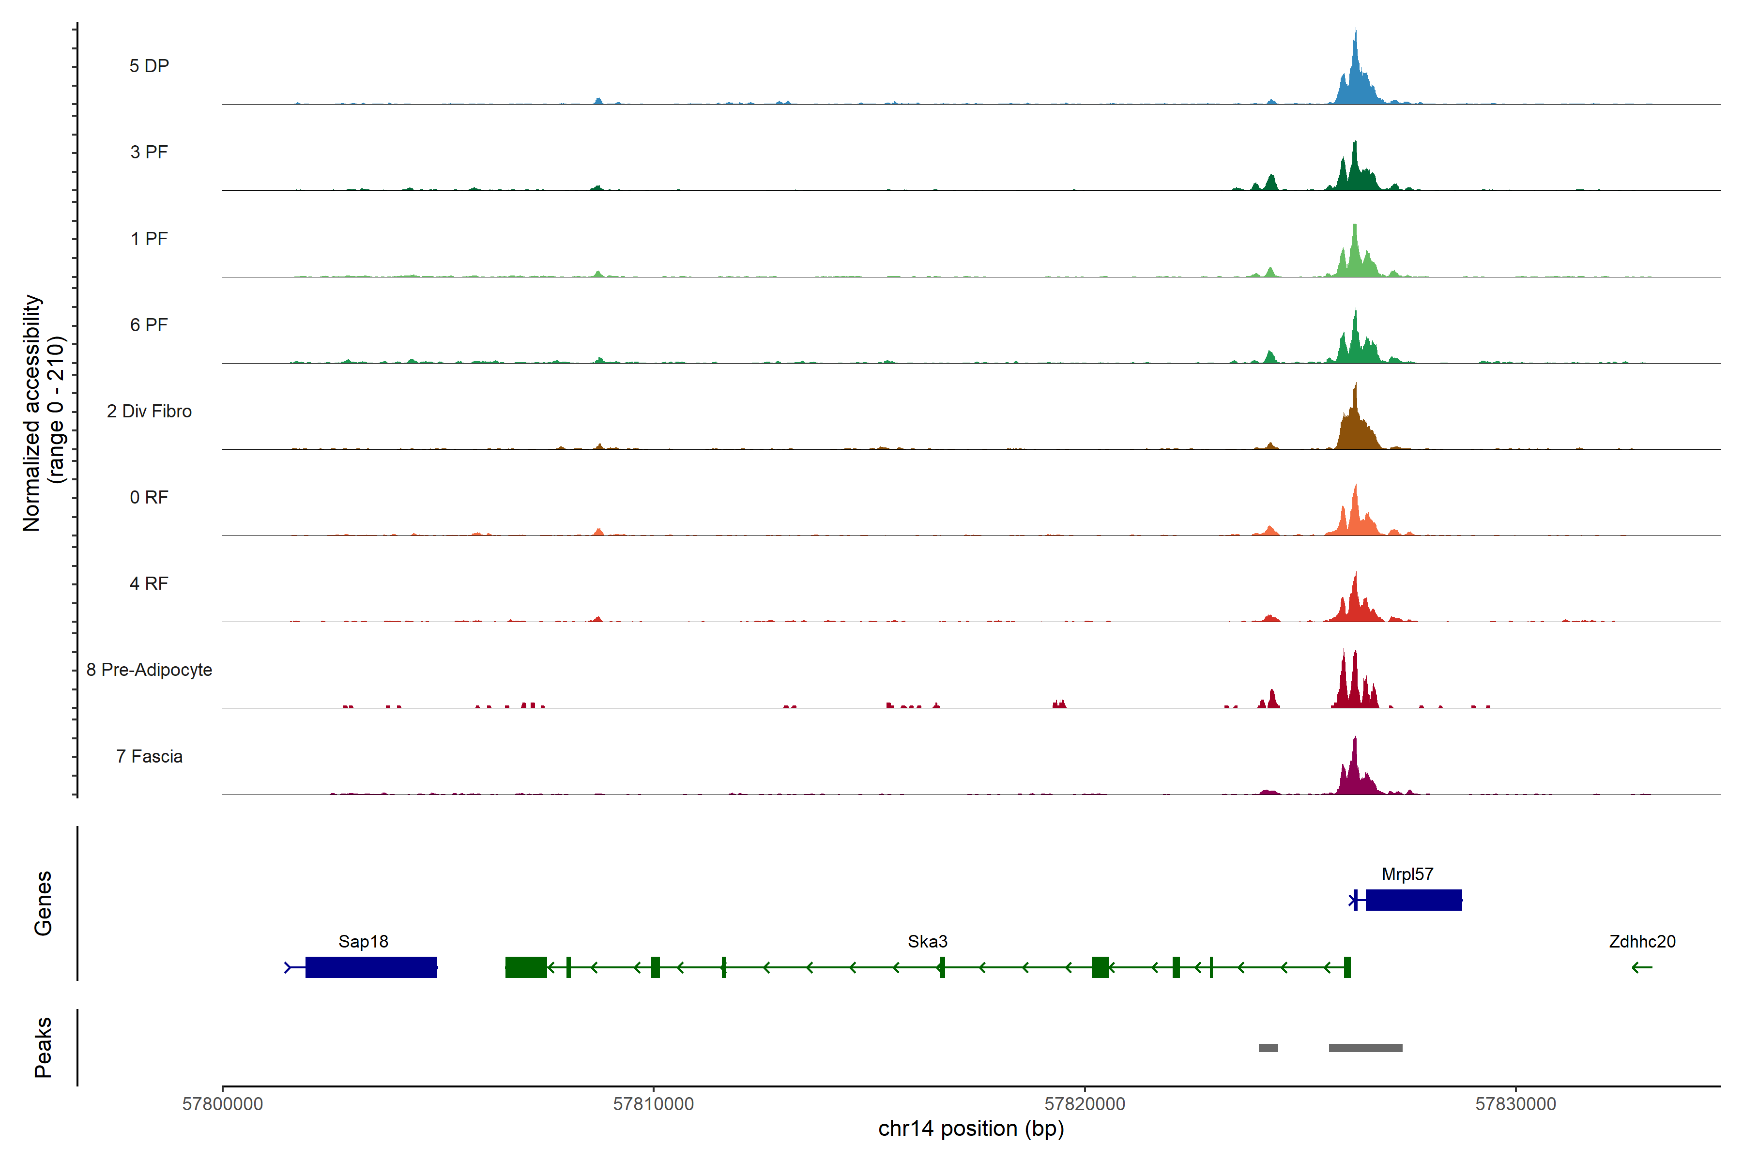1743x1162 pixels.
Task: Click the 8 Pre-Adipocyte track label
Action: tap(149, 670)
